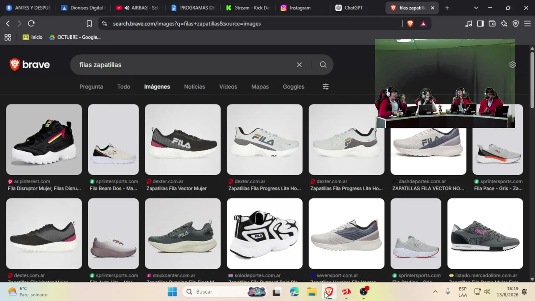Open the notifications bell in system tray

click(525, 292)
